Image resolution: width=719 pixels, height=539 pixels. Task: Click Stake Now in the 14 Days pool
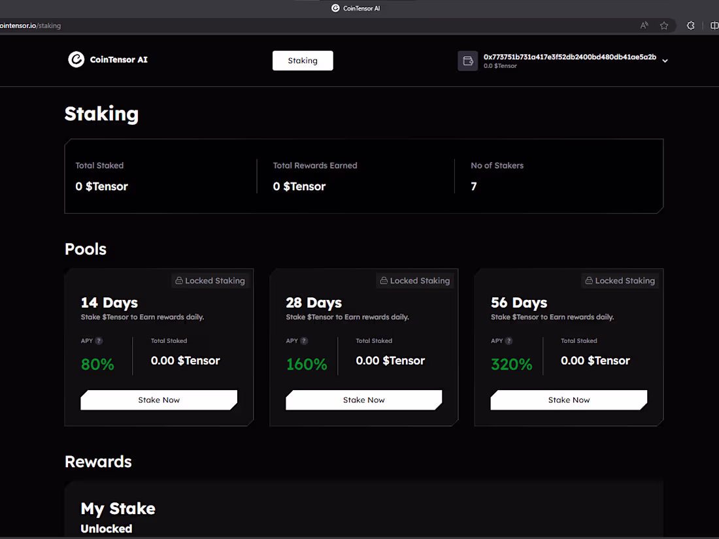(158, 399)
